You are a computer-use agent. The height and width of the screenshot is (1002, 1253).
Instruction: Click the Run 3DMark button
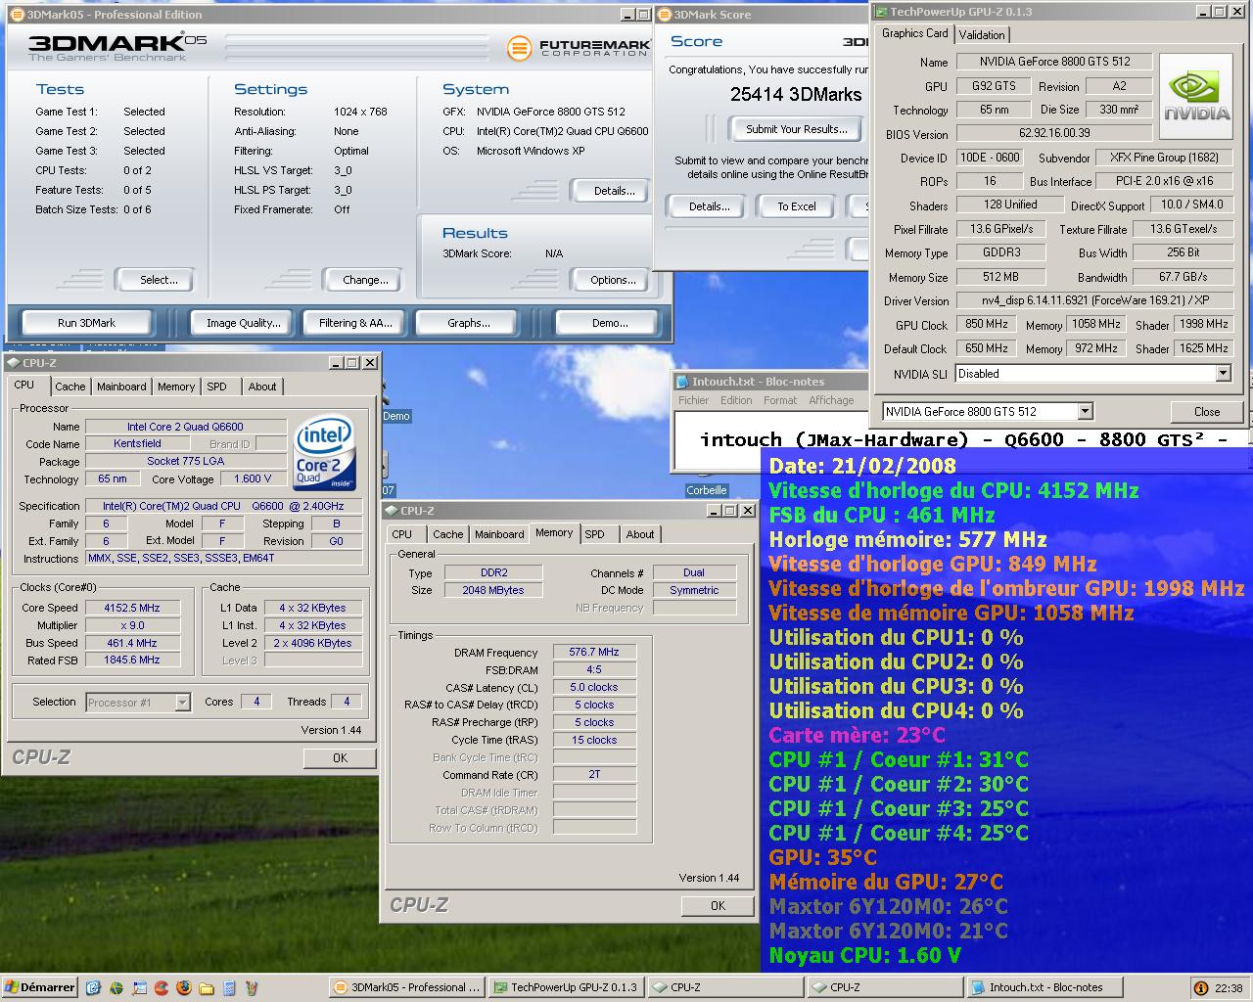coord(86,323)
